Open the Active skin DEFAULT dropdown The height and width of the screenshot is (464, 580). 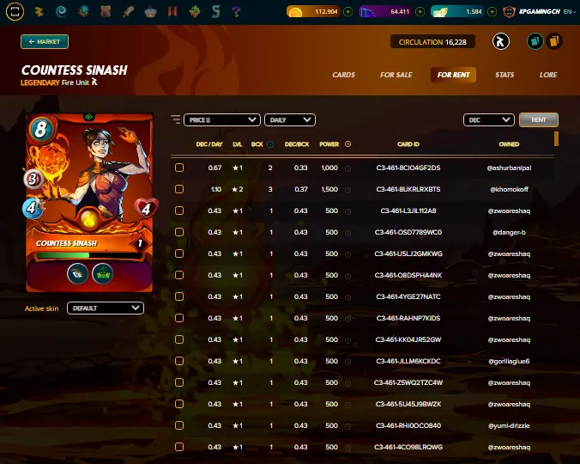(x=106, y=308)
